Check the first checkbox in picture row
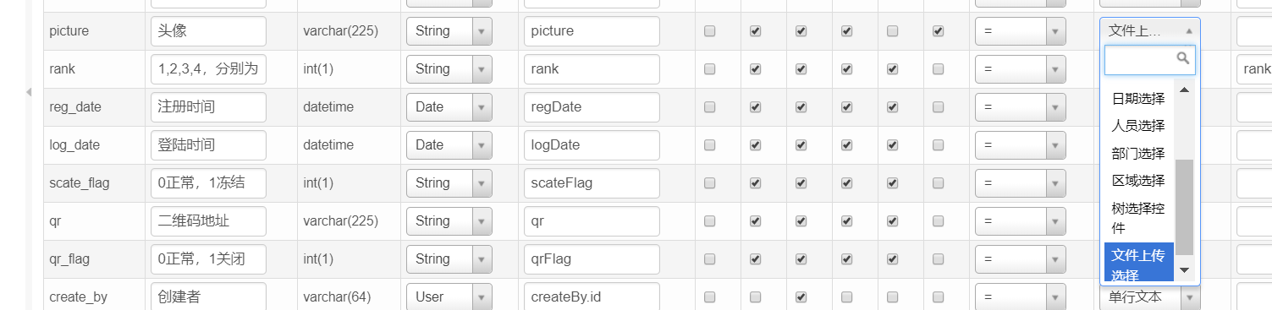The image size is (1272, 310). pos(710,31)
